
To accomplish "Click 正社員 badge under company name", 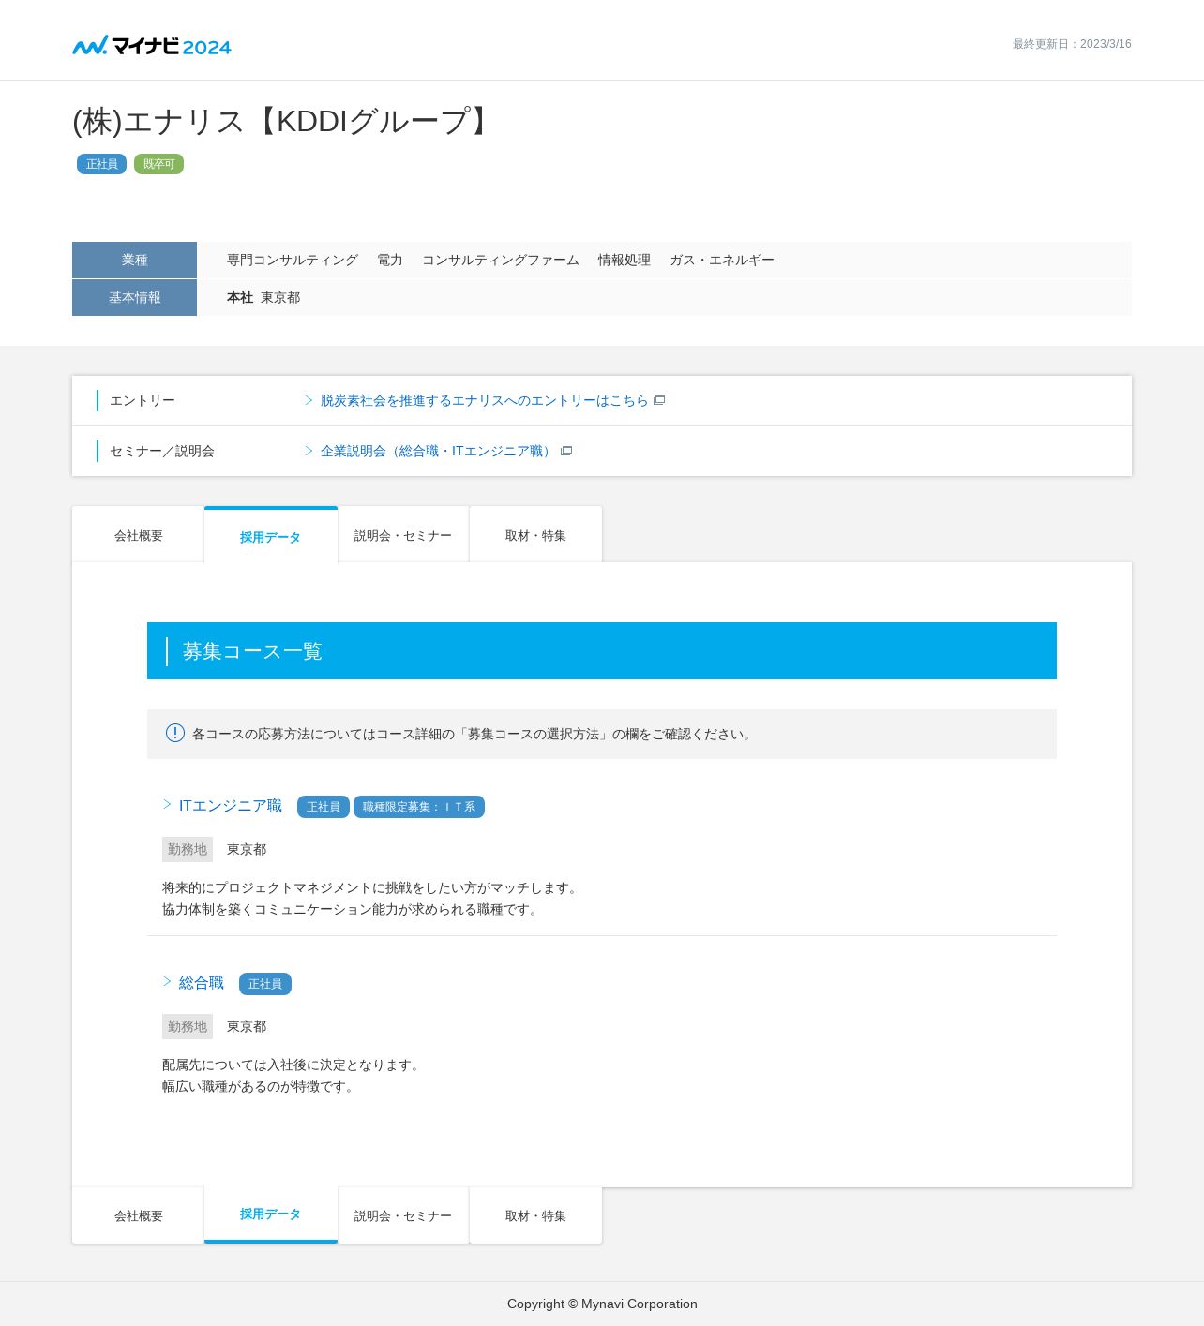I will pos(101,164).
